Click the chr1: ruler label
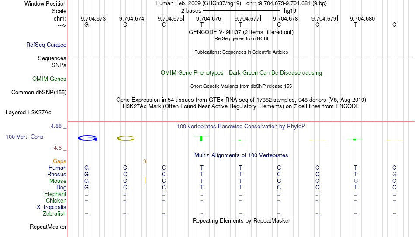 [60, 18]
